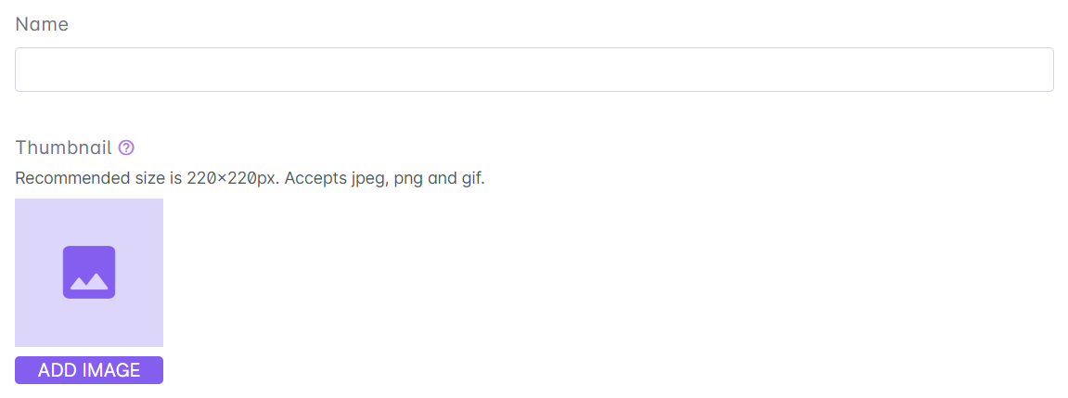Click the Thumbnail label text
Screen dimensions: 1068x398
tap(63, 148)
